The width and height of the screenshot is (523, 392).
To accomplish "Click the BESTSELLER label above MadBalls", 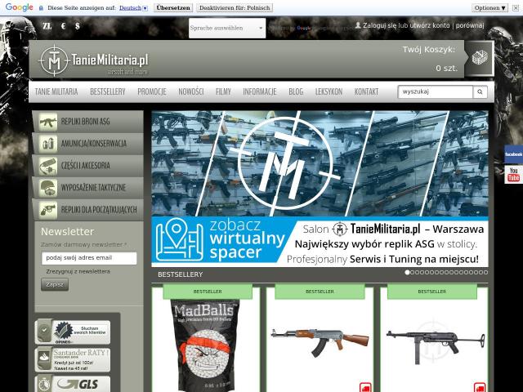I will coord(208,292).
